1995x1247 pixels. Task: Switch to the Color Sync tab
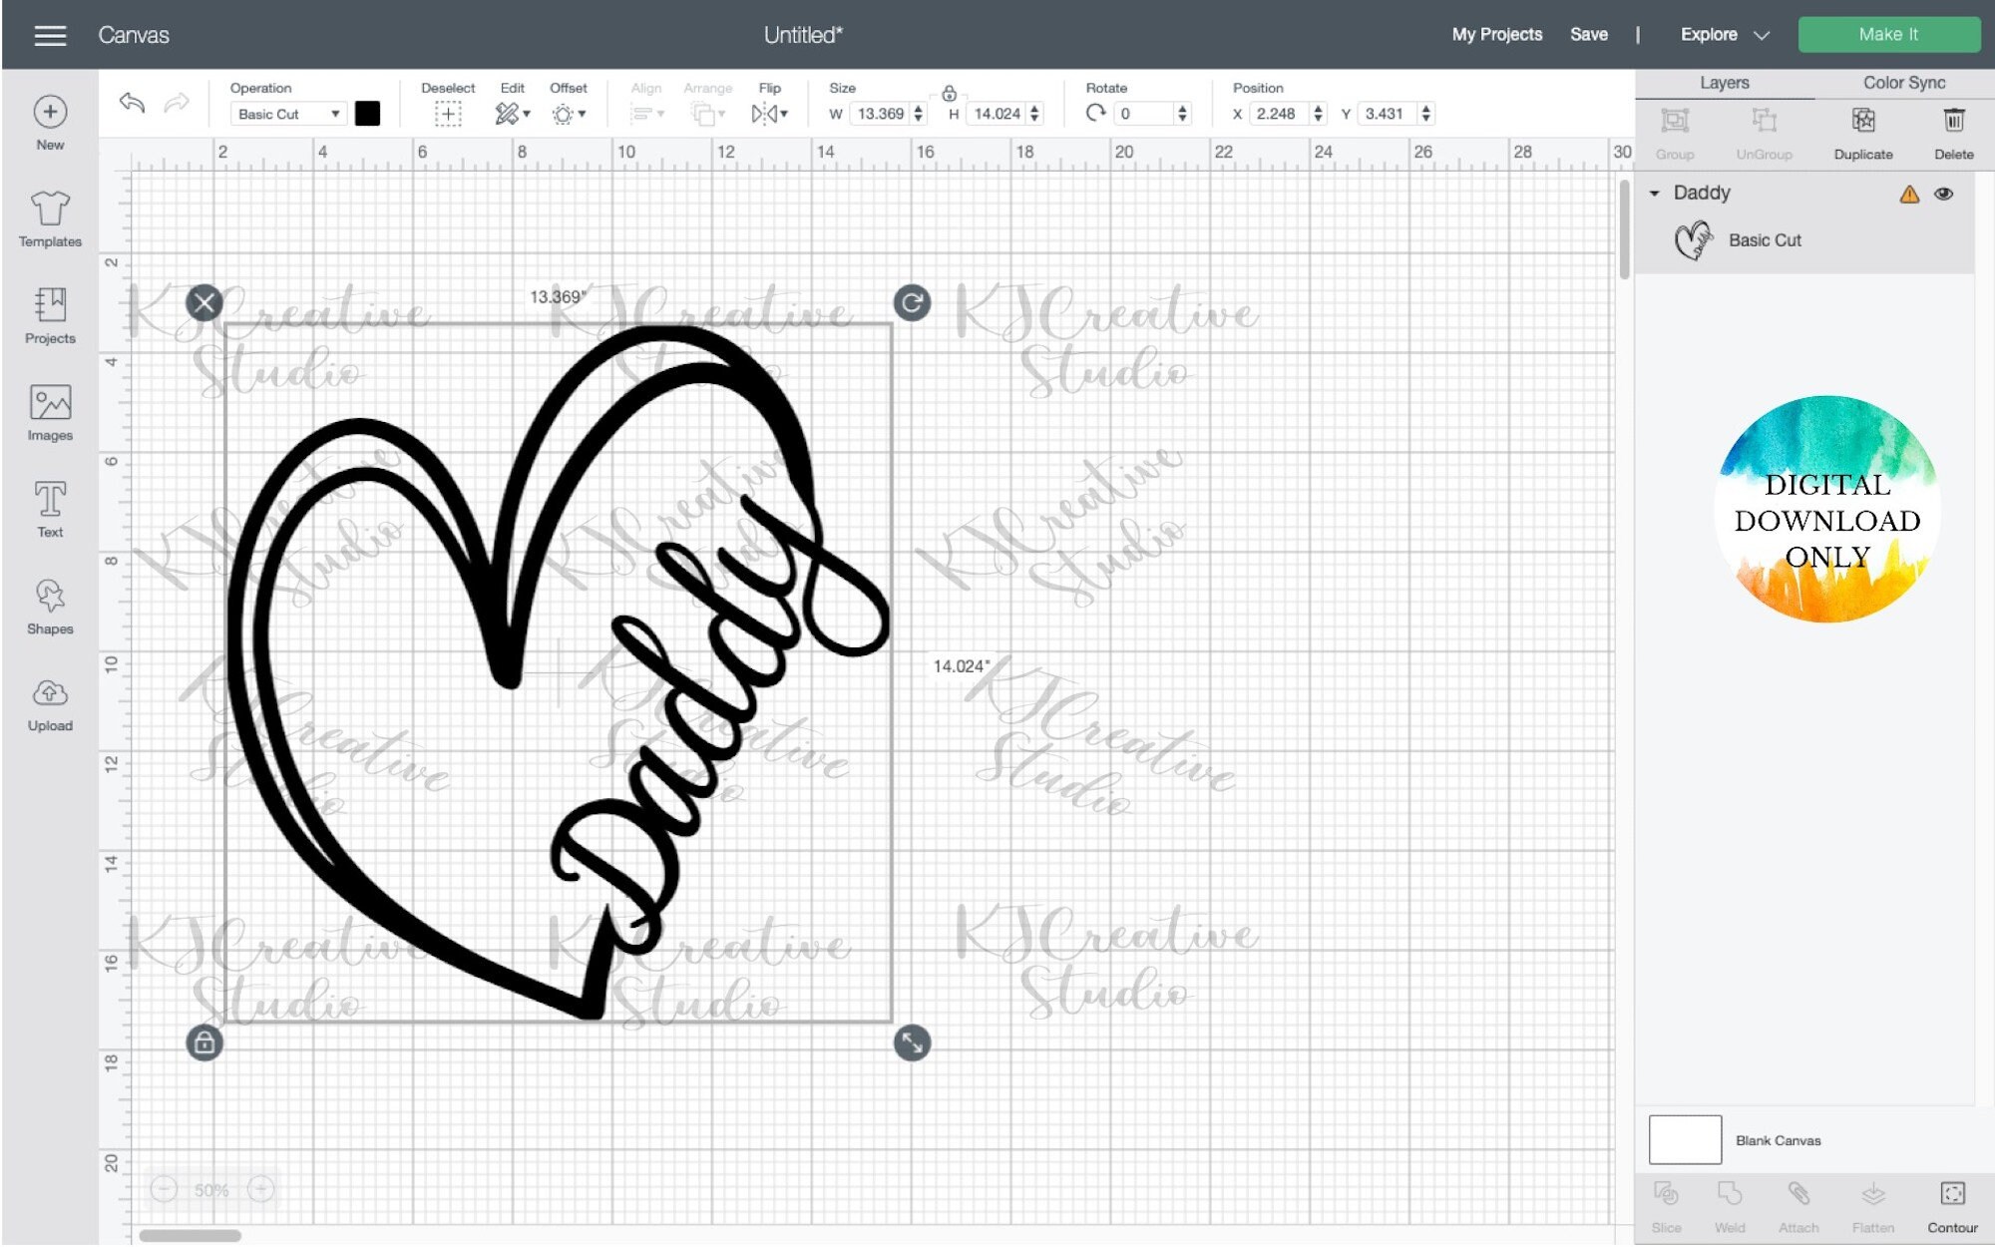coord(1901,83)
